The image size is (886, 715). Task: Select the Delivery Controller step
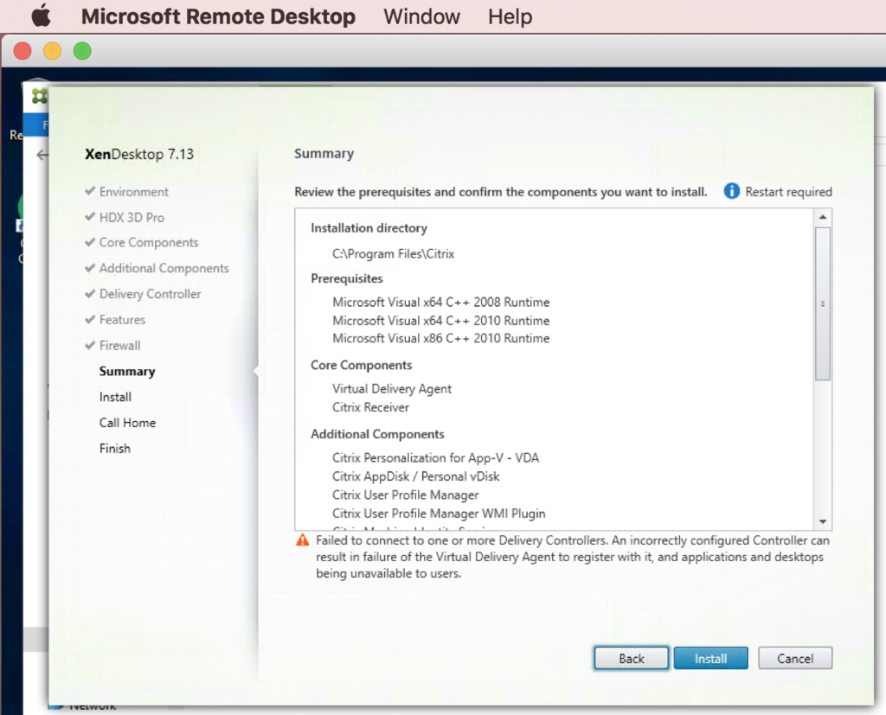click(x=150, y=294)
